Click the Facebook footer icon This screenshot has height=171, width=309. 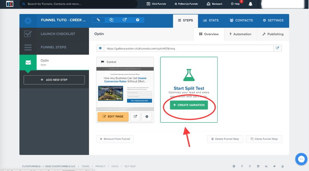(x=242, y=166)
